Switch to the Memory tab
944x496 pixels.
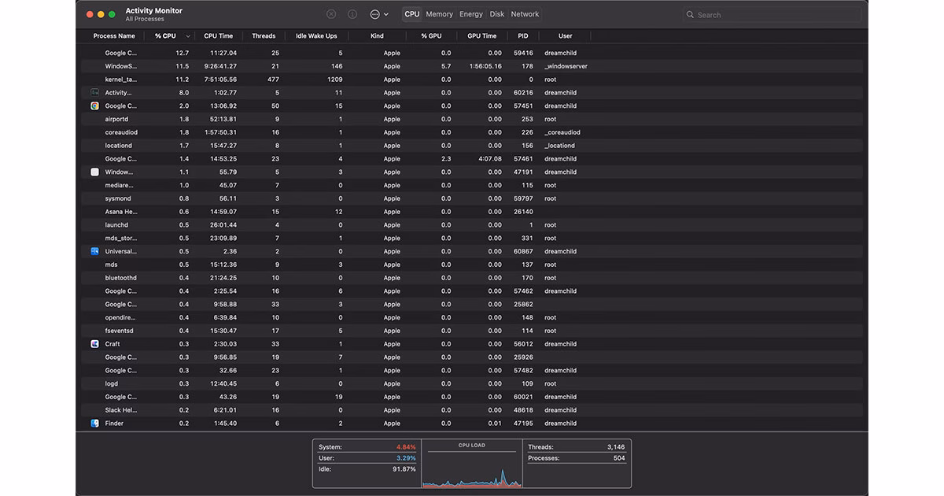point(439,14)
